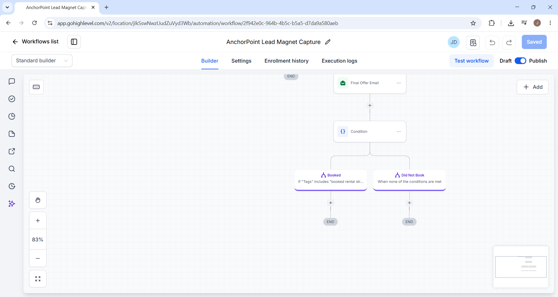Click the Test workflow button
Image resolution: width=558 pixels, height=297 pixels.
(471, 61)
